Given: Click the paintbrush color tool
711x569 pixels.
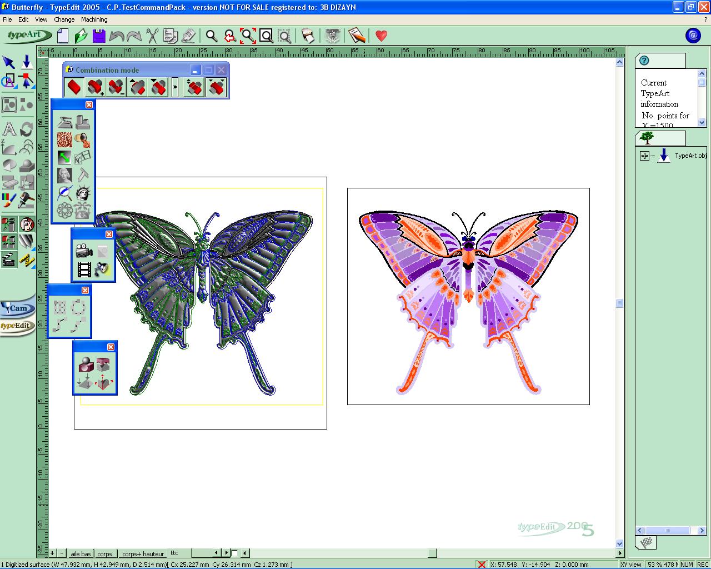Looking at the screenshot, I should coord(9,200).
